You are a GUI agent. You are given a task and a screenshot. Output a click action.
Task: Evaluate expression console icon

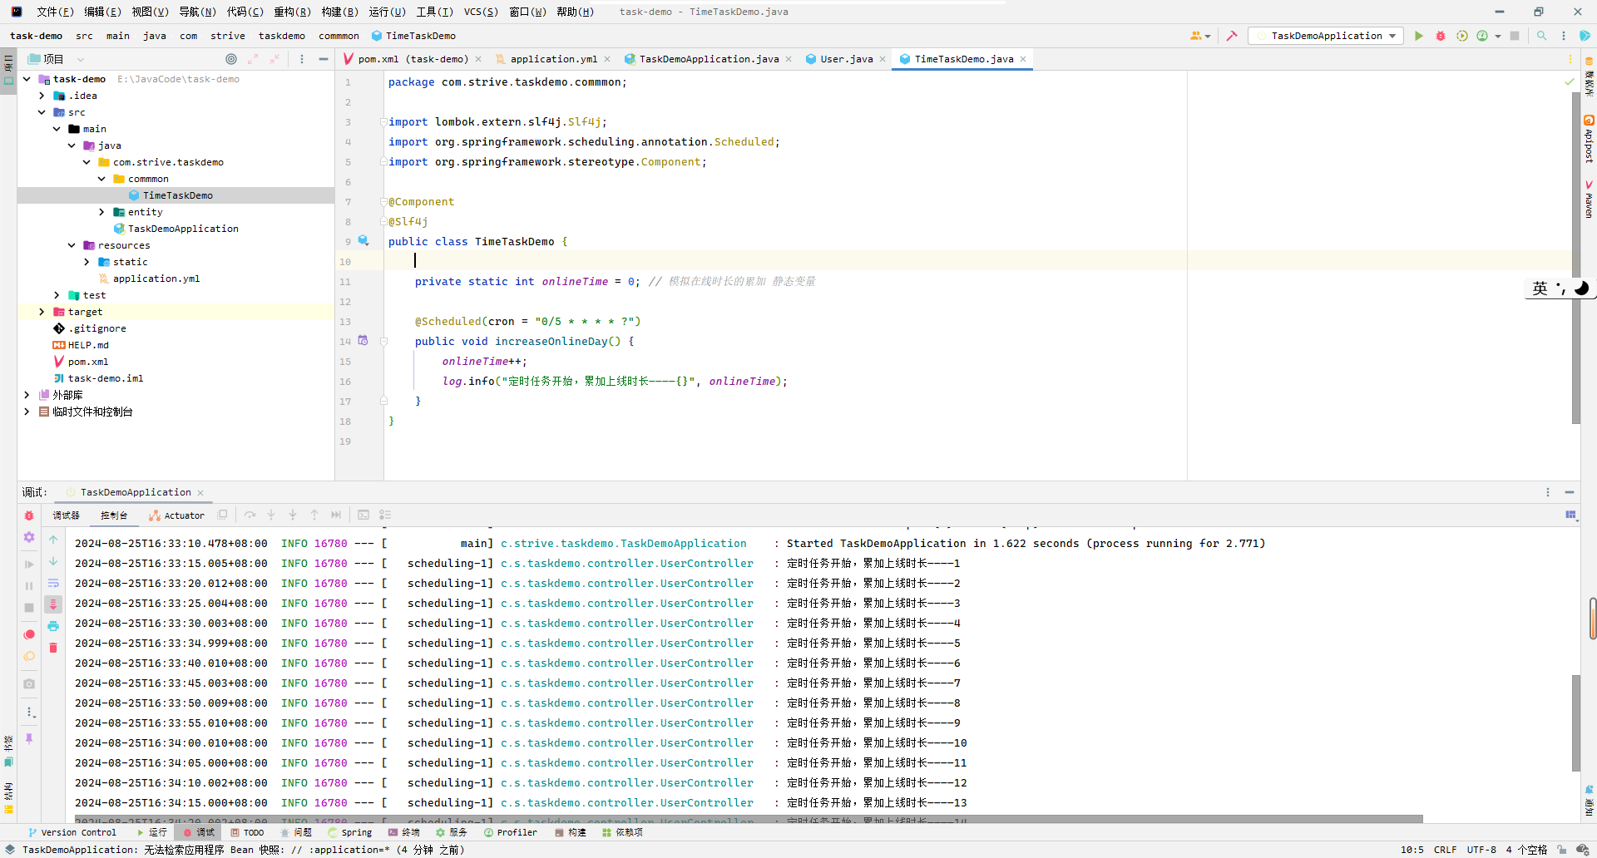coord(363,515)
